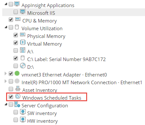Select the HW inventory item
Image resolution: width=145 pixels, height=125 pixels.
[x=42, y=121]
